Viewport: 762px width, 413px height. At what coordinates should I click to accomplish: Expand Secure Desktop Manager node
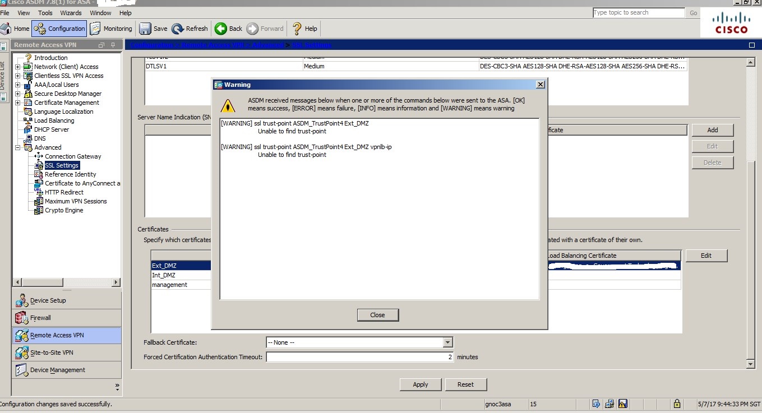18,94
